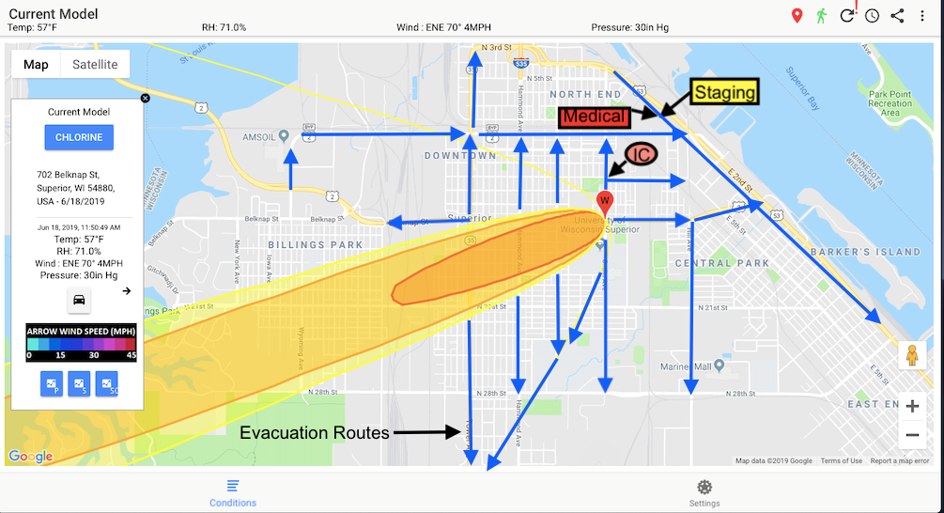Click the Street View pegman icon

pyautogui.click(x=912, y=355)
